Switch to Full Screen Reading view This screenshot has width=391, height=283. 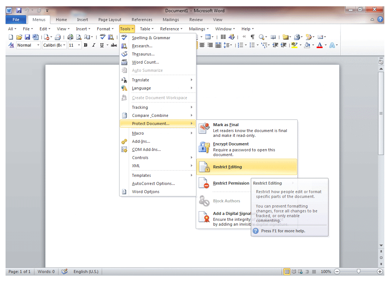[294, 272]
